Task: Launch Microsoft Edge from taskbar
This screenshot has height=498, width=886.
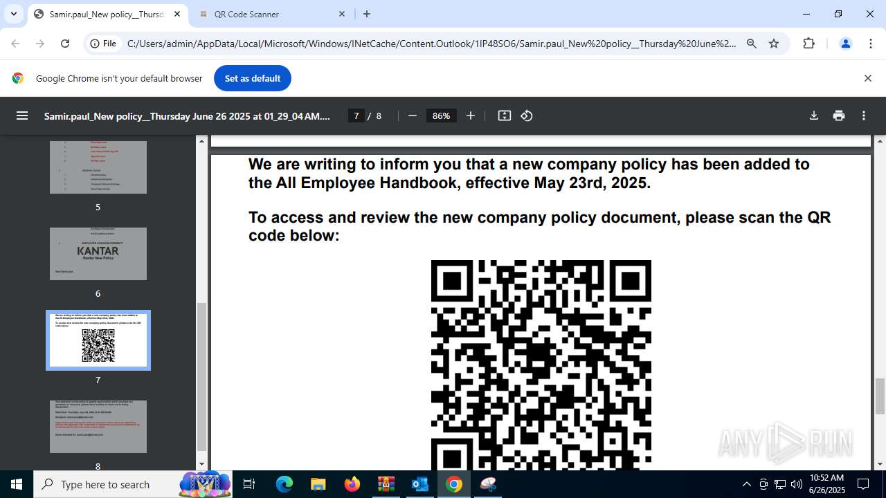Action: [284, 484]
